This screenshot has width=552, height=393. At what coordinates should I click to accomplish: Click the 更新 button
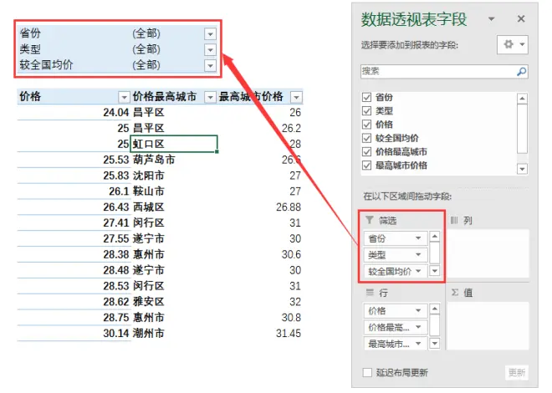517,372
